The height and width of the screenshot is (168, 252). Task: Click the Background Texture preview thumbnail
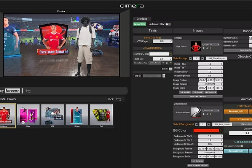[196, 113]
